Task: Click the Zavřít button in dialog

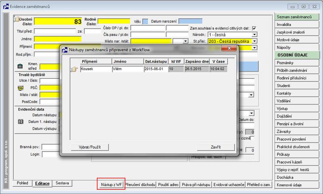Action: [216, 147]
